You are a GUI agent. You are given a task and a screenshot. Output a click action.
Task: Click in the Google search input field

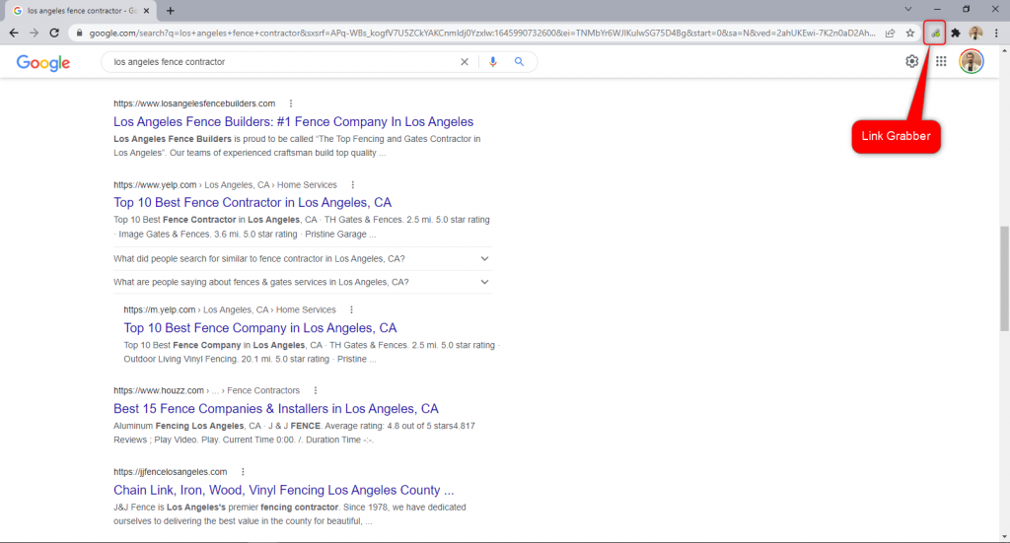point(281,62)
